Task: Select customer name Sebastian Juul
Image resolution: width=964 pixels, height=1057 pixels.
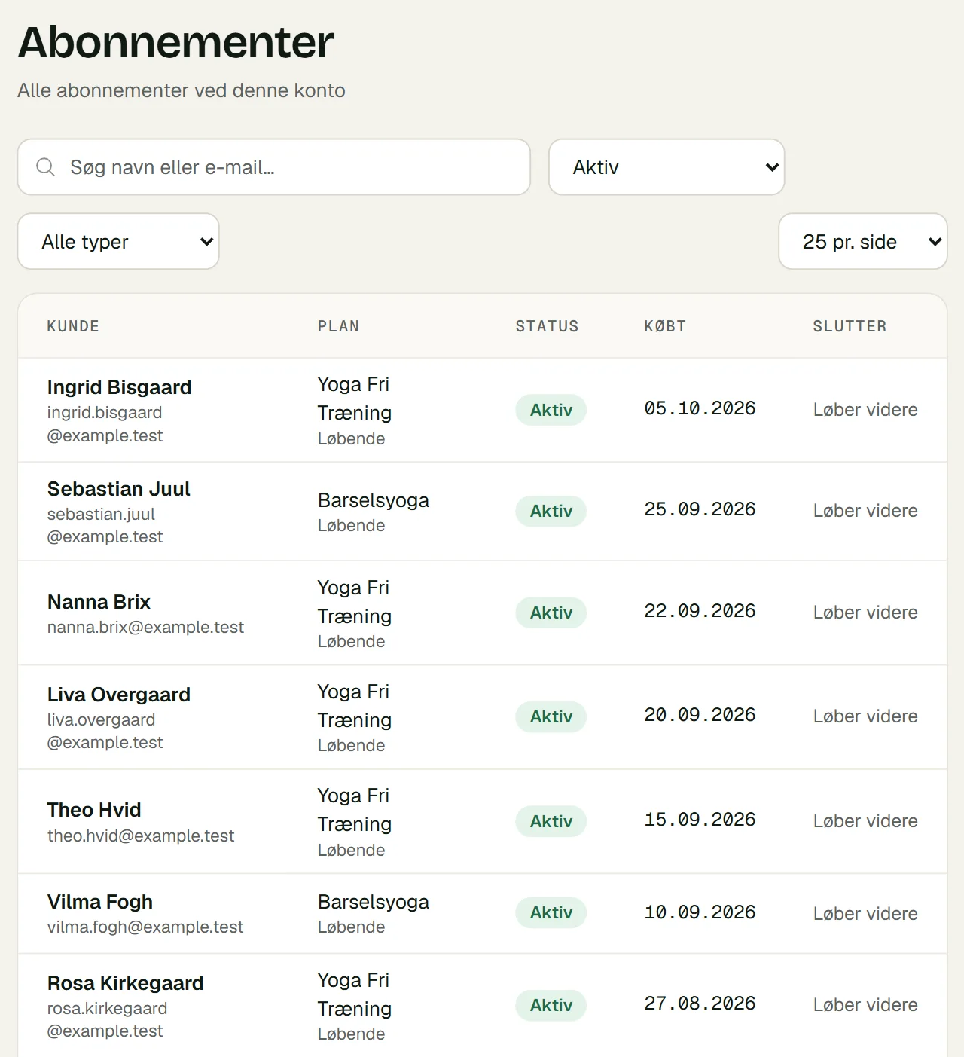Action: click(118, 489)
